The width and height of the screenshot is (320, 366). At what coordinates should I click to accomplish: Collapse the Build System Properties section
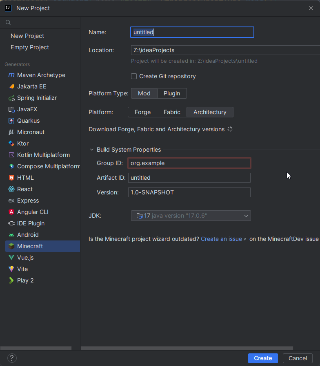pos(92,150)
